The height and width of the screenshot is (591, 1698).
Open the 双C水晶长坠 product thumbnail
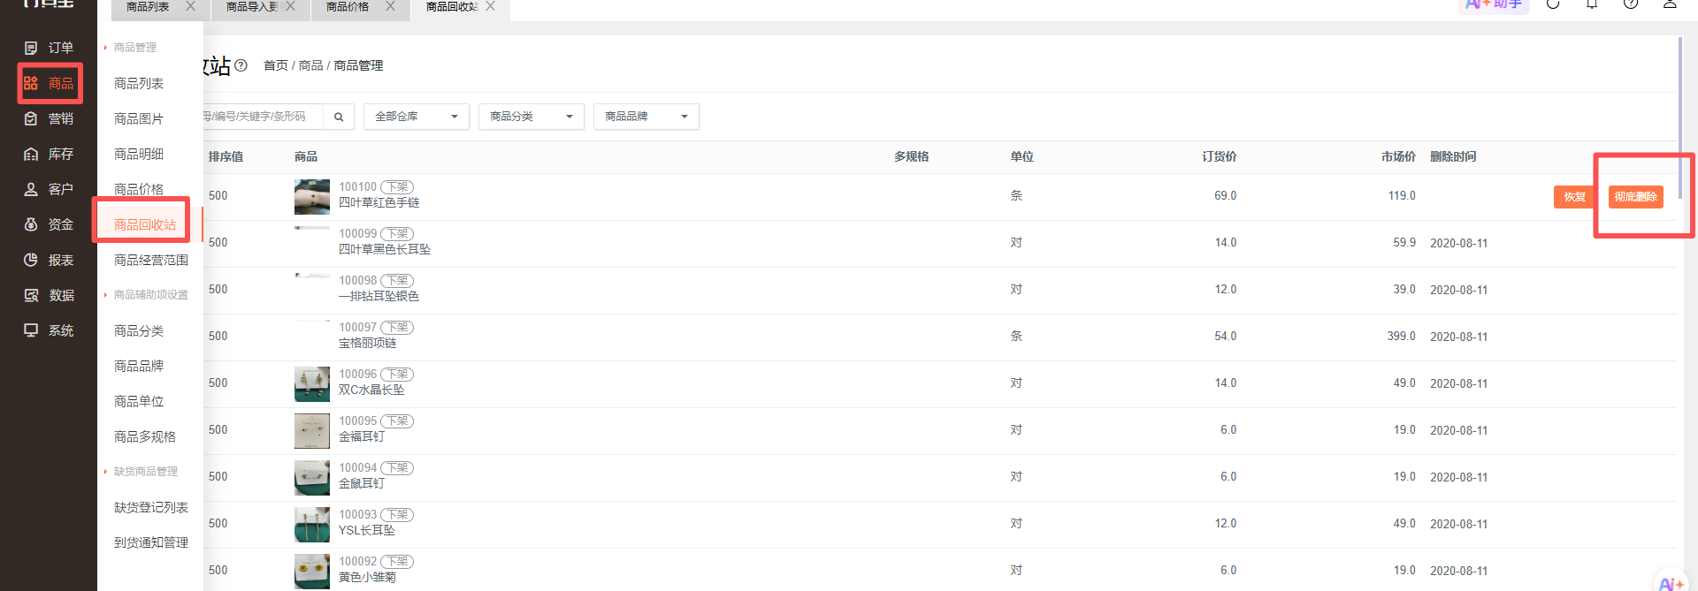click(x=312, y=384)
